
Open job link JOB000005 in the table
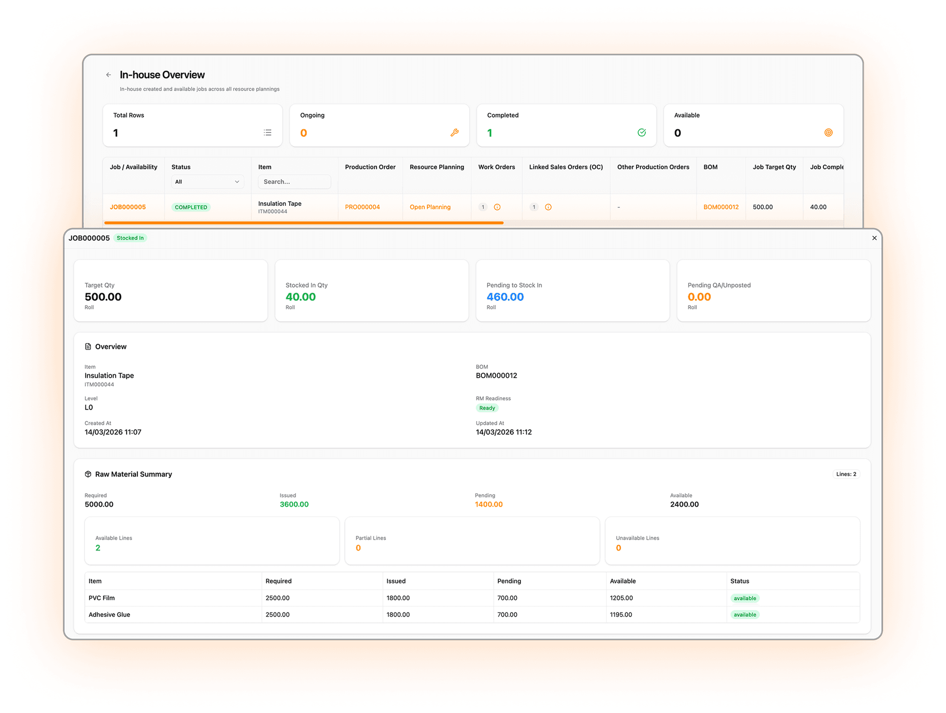tap(128, 207)
